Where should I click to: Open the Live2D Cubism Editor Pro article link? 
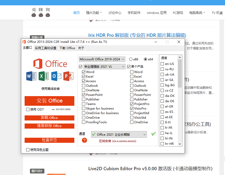(x=150, y=169)
